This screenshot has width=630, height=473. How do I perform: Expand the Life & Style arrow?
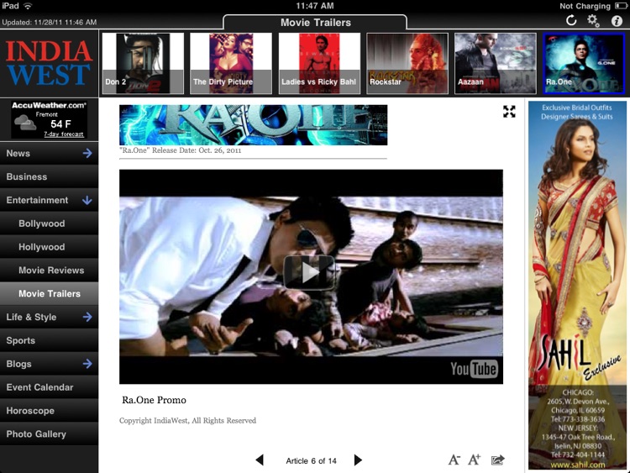click(x=87, y=317)
